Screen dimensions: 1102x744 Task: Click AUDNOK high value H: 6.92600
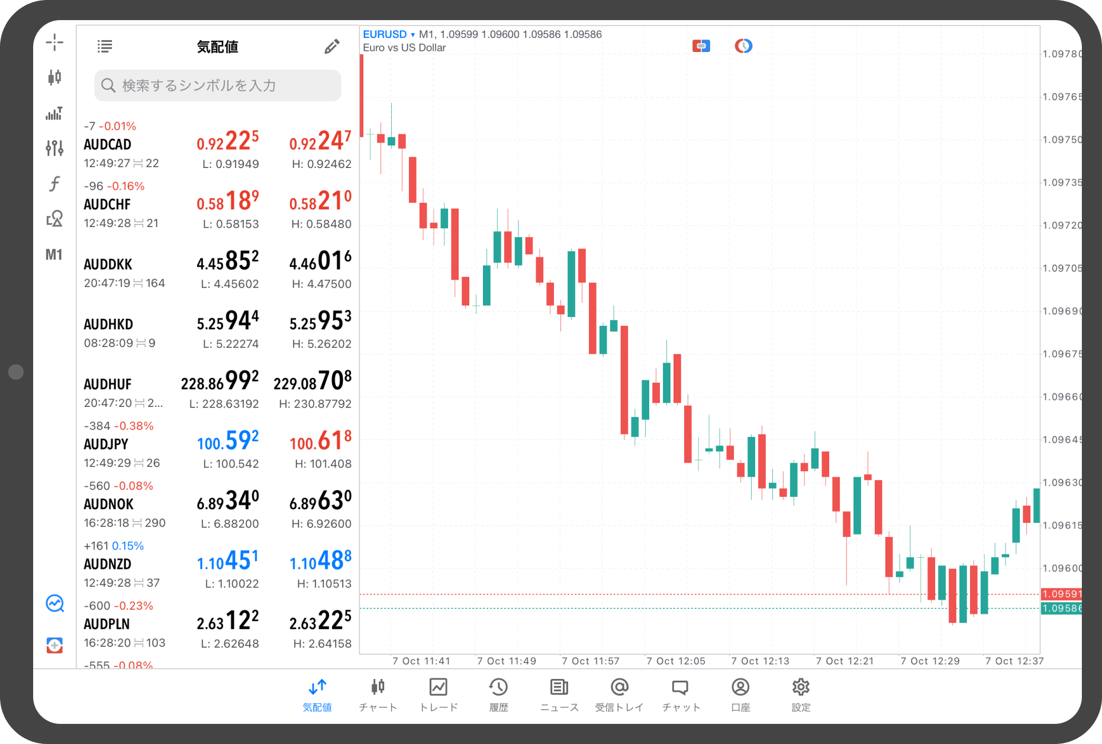coord(321,524)
